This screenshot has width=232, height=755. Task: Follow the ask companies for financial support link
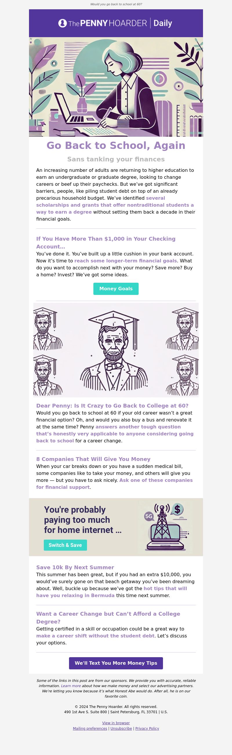(x=115, y=484)
